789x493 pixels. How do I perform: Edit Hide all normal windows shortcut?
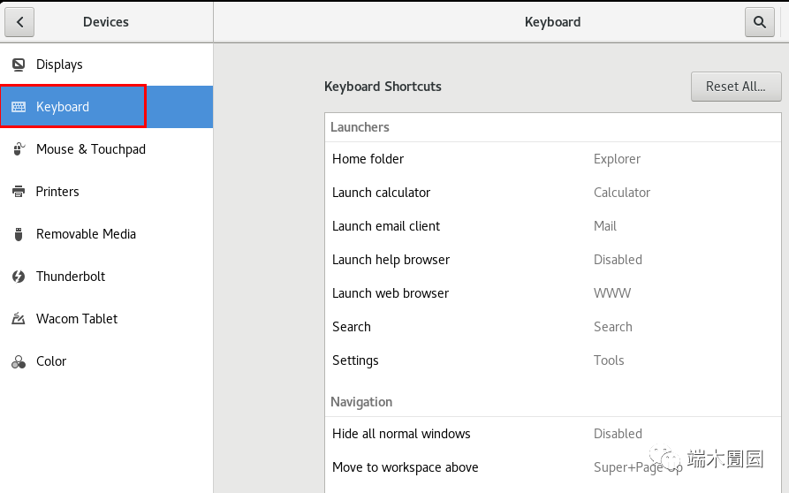pyautogui.click(x=552, y=434)
